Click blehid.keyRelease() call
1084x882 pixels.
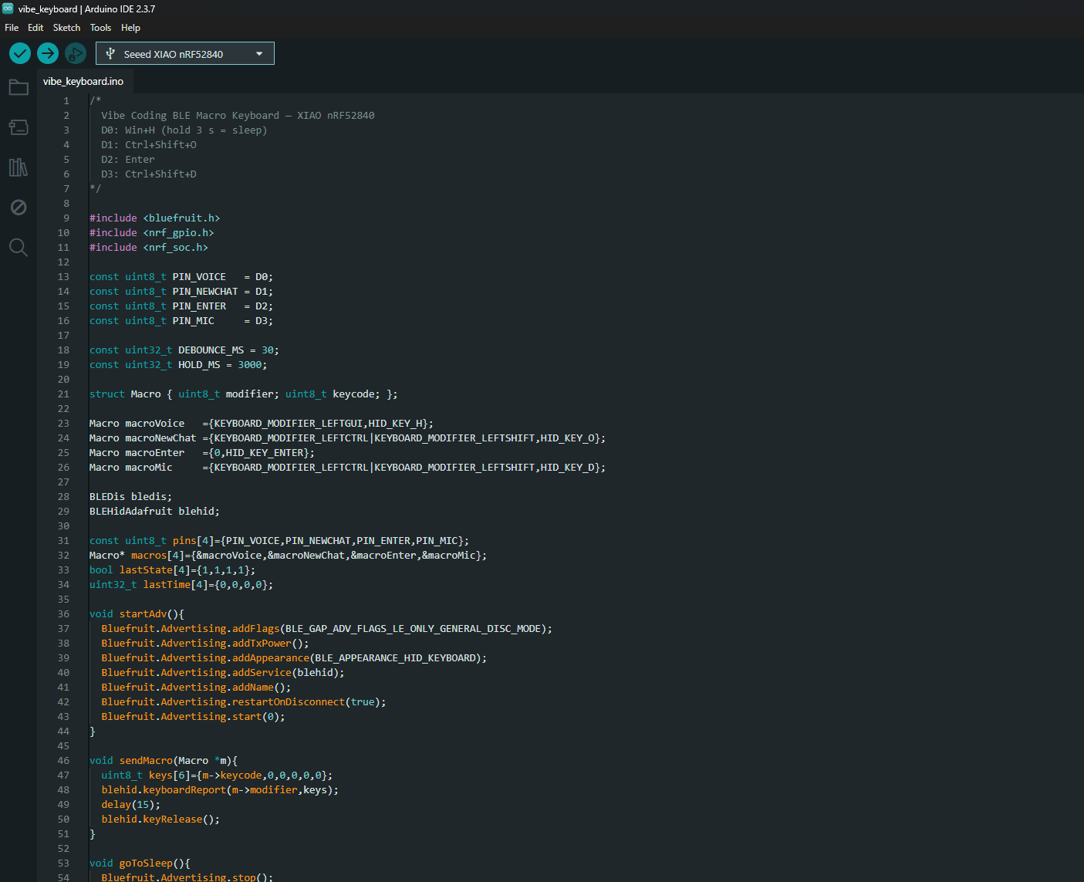(160, 819)
